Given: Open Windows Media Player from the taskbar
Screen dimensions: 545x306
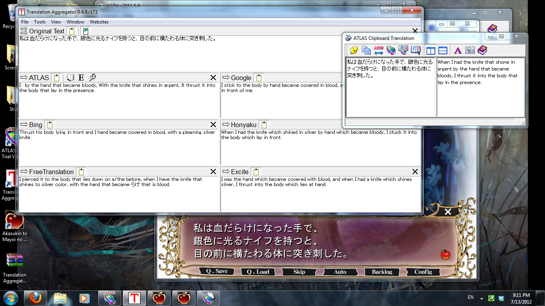Looking at the screenshot, I should point(85,298).
